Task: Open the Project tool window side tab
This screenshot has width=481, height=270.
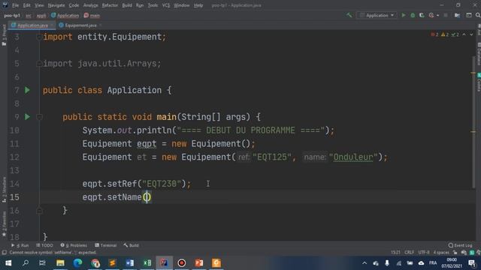Action: pos(4,34)
